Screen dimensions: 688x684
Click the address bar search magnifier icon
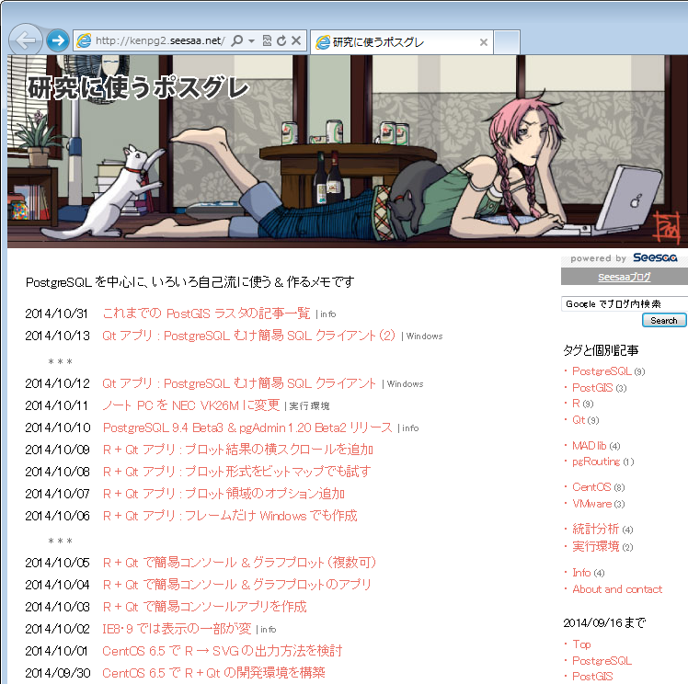pyautogui.click(x=237, y=40)
